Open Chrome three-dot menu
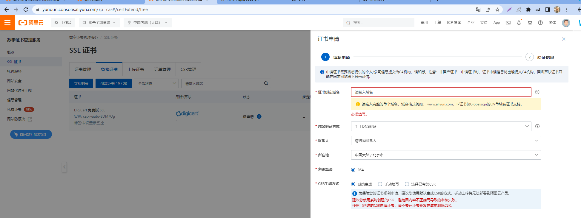Viewport: 581px width, 218px height. 567,10
